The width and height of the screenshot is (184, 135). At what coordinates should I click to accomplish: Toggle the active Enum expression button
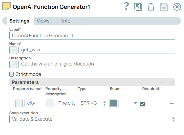coord(113,103)
